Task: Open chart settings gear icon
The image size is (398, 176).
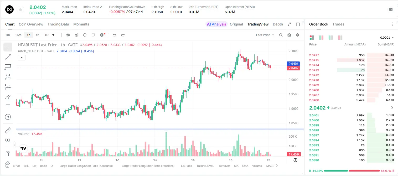Action: point(298,35)
